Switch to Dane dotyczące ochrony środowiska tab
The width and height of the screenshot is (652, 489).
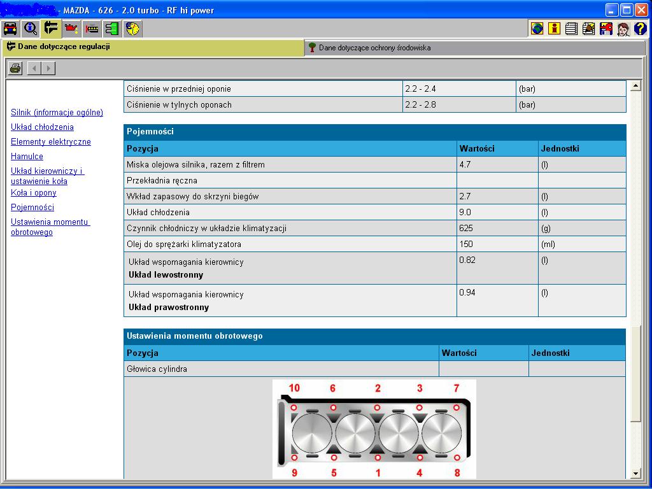click(x=374, y=48)
